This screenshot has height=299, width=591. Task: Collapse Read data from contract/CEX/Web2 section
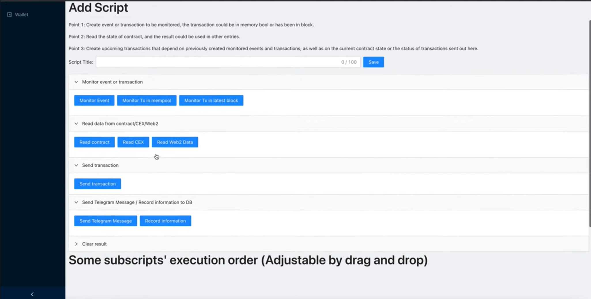coord(76,124)
